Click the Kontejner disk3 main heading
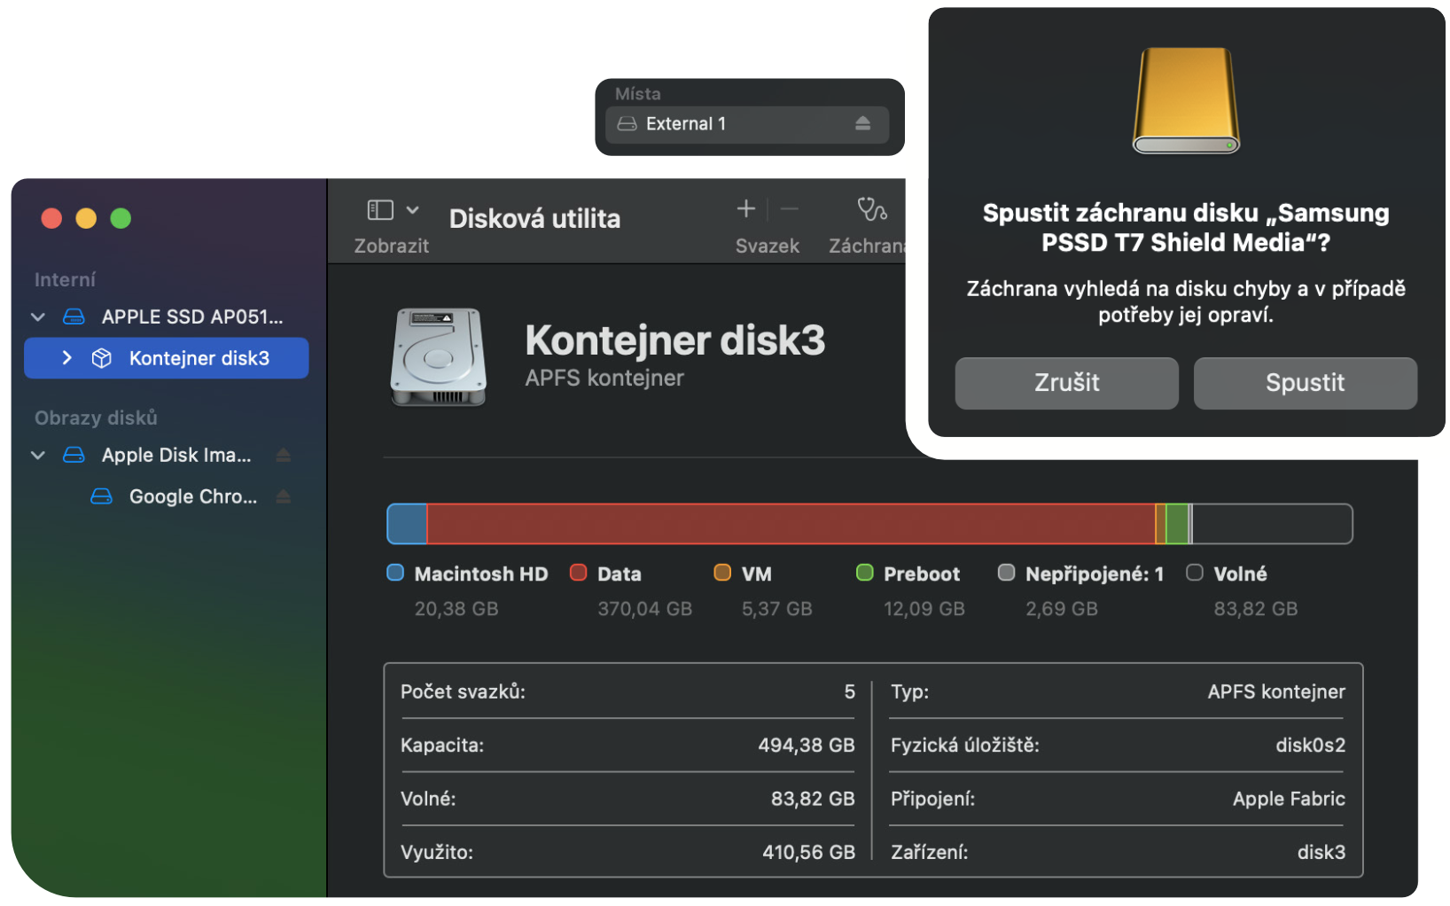 tap(675, 340)
